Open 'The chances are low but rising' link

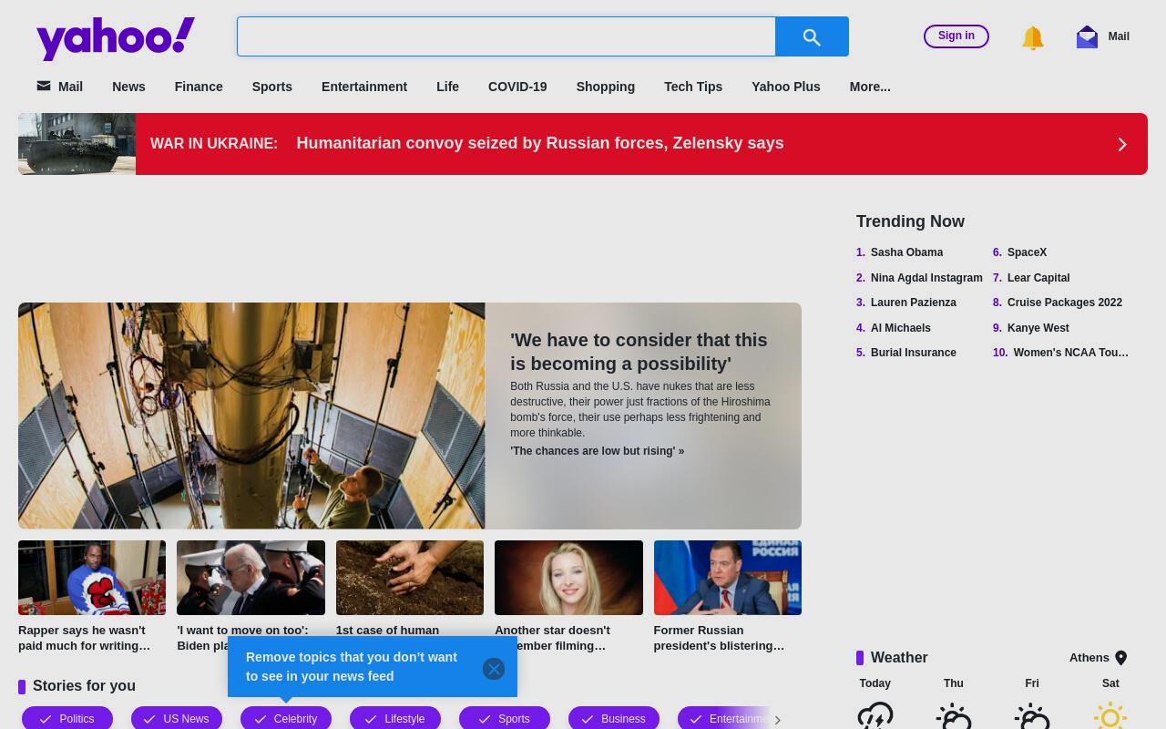point(597,451)
